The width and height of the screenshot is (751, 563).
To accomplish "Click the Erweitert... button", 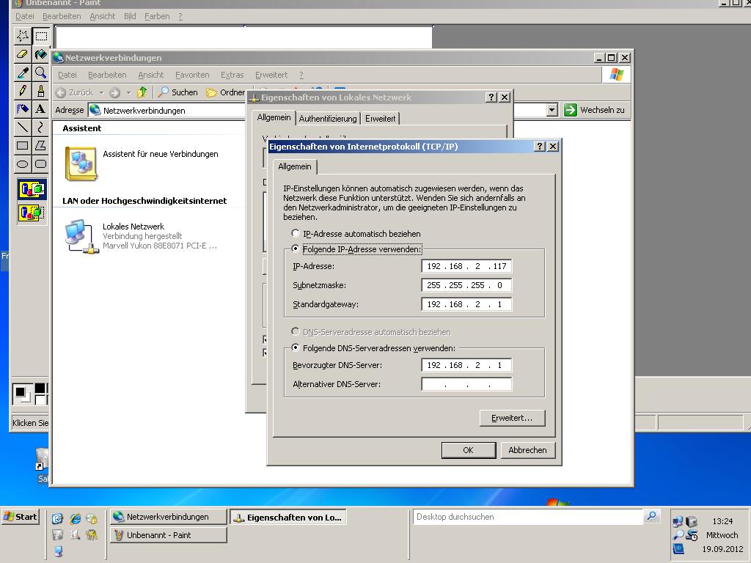I will [x=512, y=418].
